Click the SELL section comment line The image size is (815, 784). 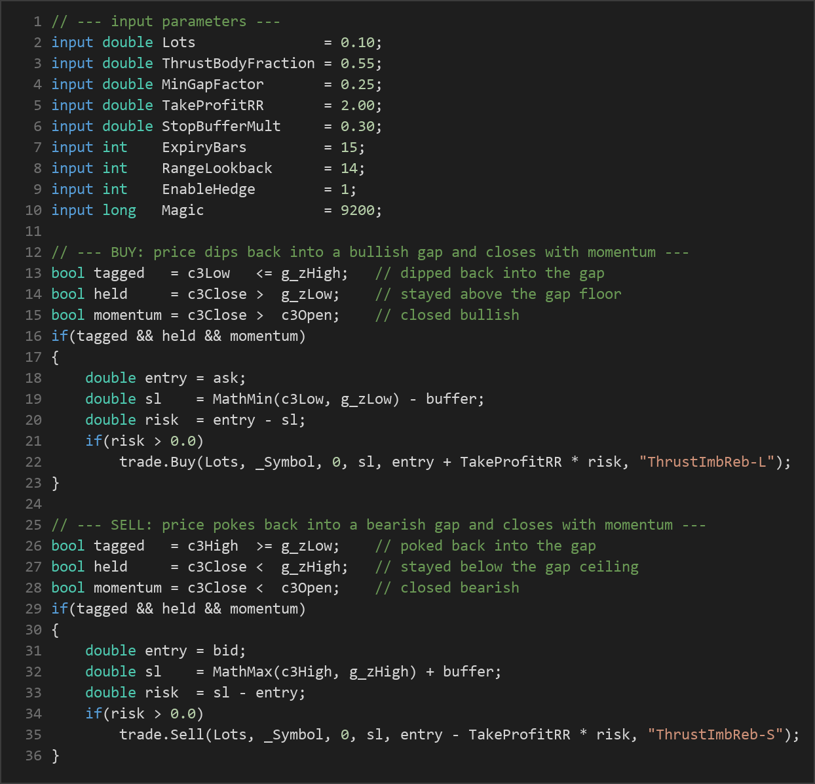tap(379, 525)
